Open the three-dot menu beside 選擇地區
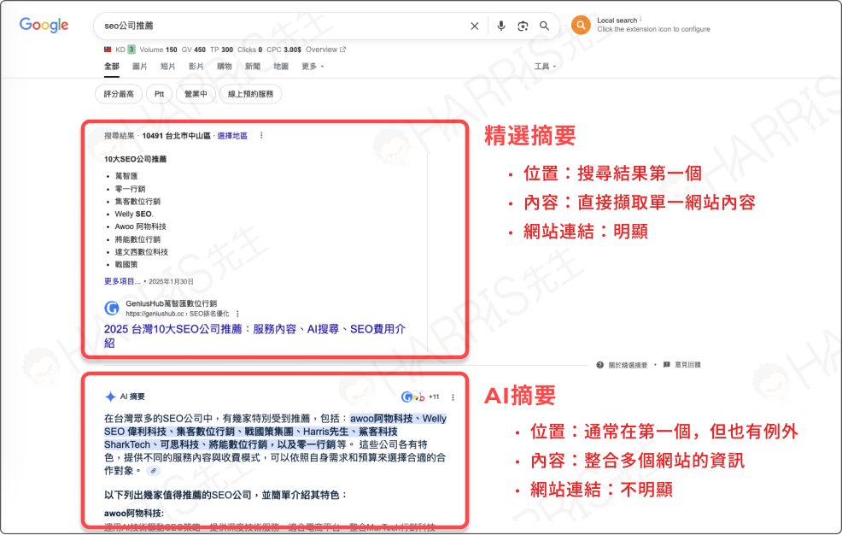This screenshot has width=842, height=535. [261, 135]
